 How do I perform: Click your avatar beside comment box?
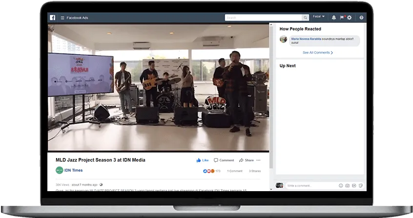(279, 185)
